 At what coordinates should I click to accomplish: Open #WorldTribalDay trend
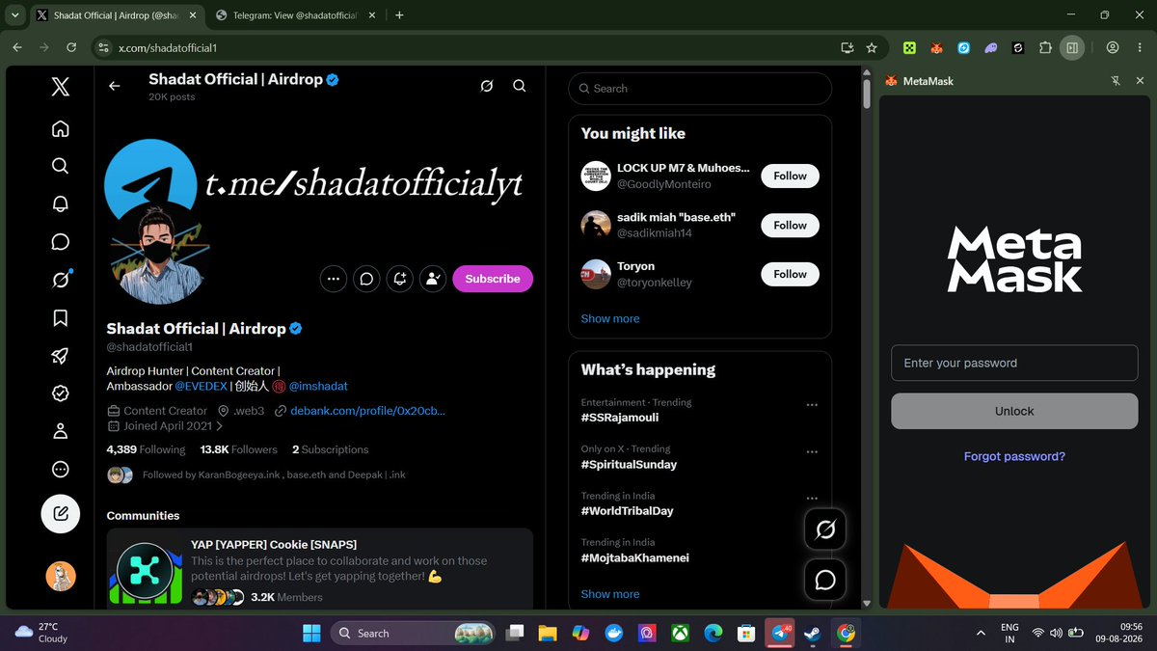tap(627, 511)
